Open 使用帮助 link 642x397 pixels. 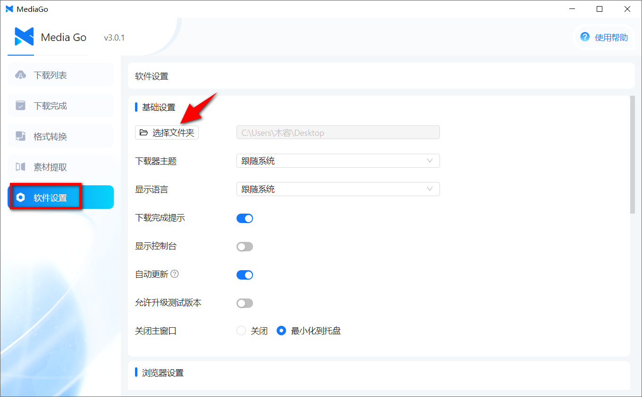(x=604, y=37)
